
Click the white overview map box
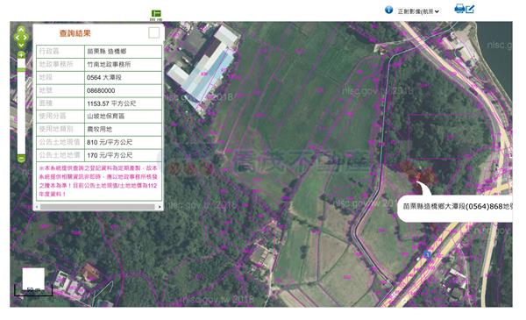33,279
